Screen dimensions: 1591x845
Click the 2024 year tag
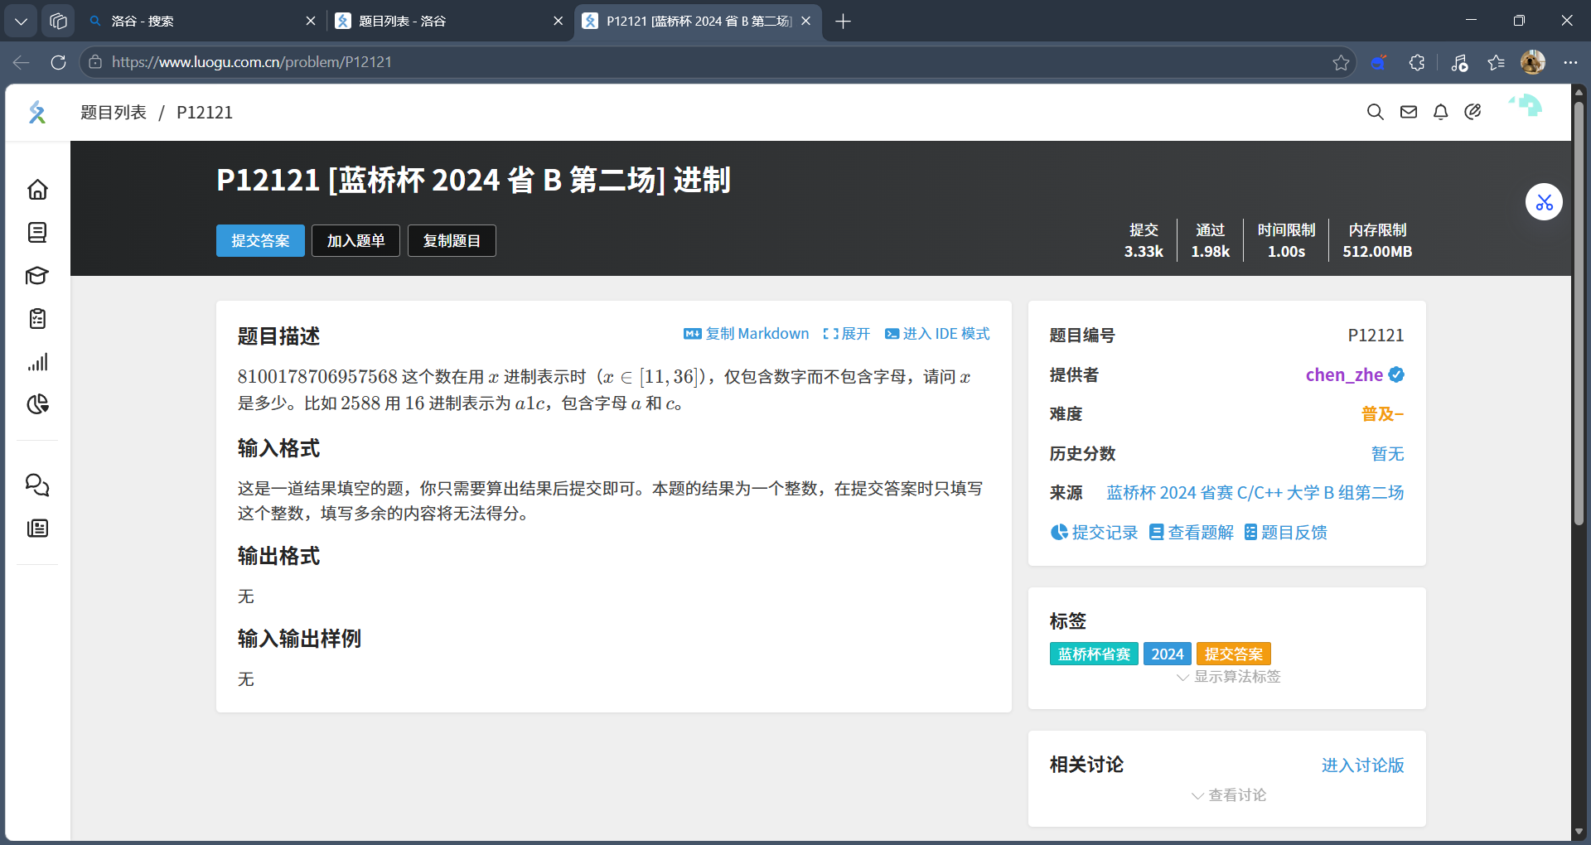coord(1168,654)
